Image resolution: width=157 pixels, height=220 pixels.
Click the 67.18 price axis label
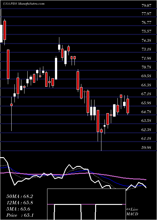click(x=146, y=94)
